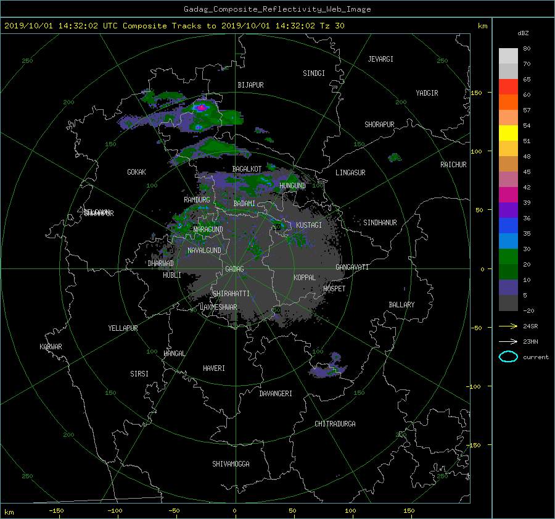This screenshot has width=555, height=519.
Task: Click the YADGIR city label
Action: coord(427,93)
